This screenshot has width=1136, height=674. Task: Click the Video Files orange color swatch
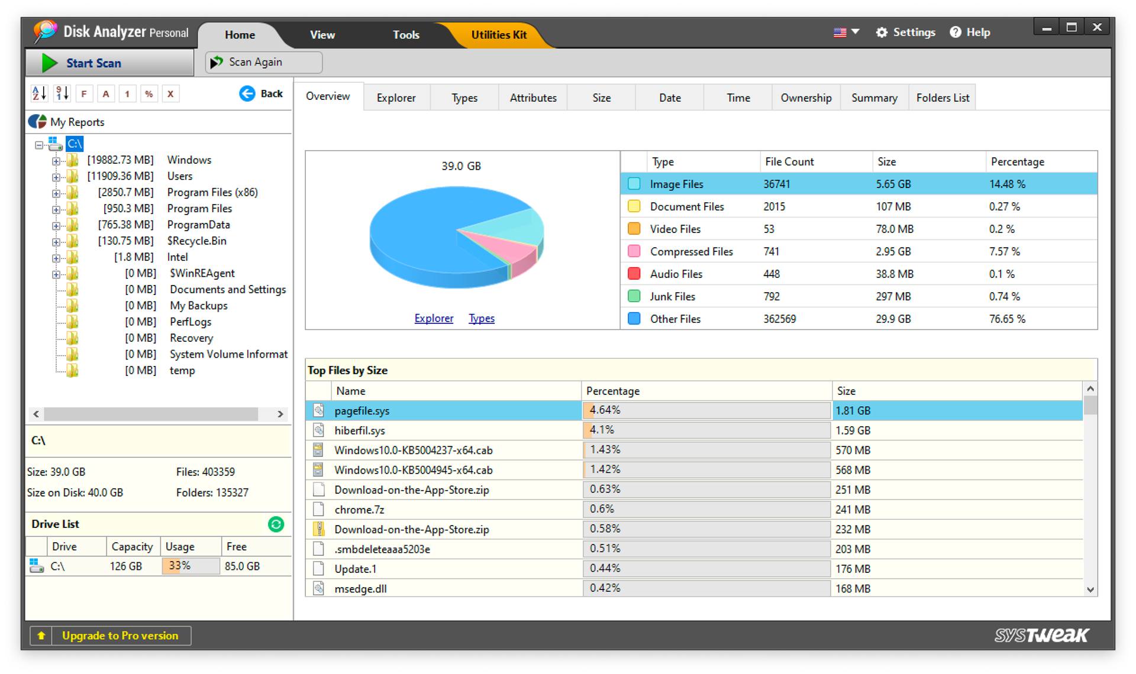[x=634, y=229]
